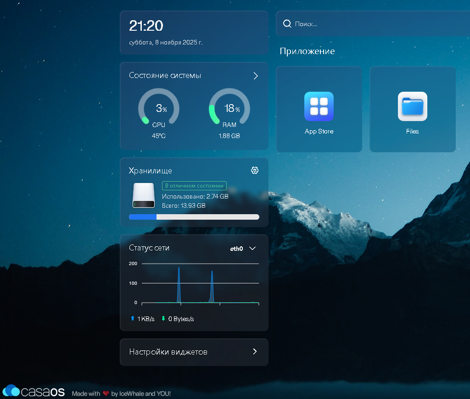Image resolution: width=470 pixels, height=399 pixels.
Task: Click the red heart icon in footer
Action: tap(106, 393)
